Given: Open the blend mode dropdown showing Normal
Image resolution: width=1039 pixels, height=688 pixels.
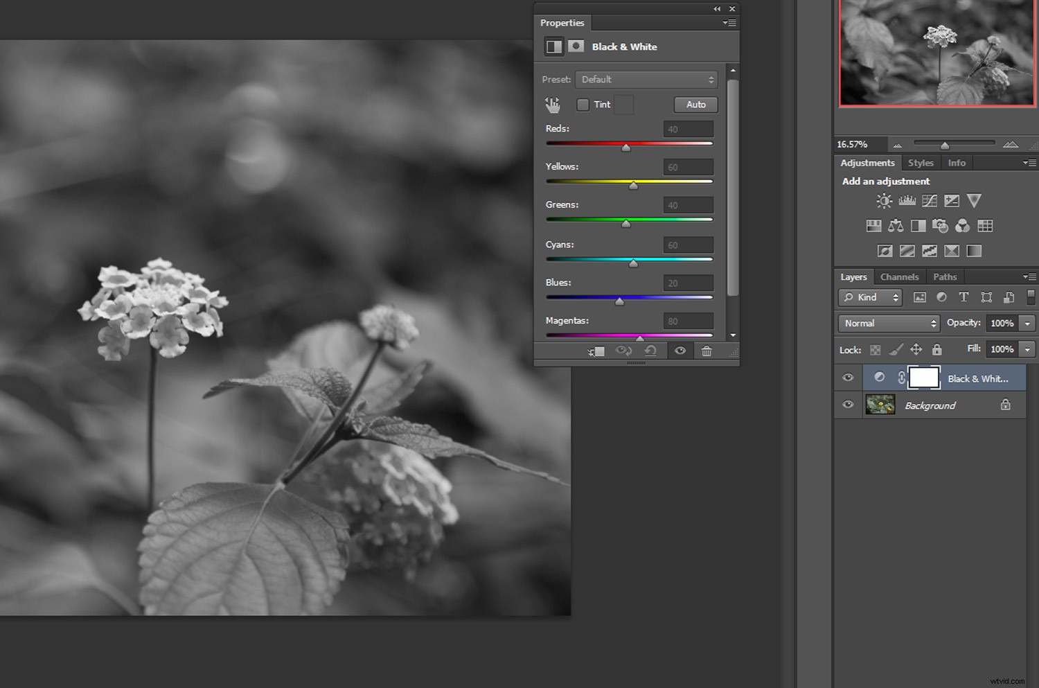Looking at the screenshot, I should (x=888, y=323).
